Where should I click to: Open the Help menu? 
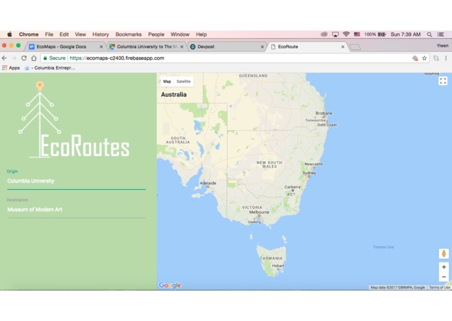[202, 34]
